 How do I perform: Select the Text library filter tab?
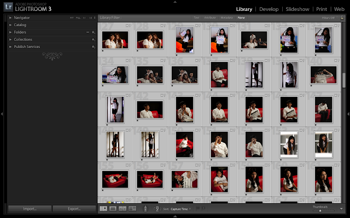pos(196,17)
